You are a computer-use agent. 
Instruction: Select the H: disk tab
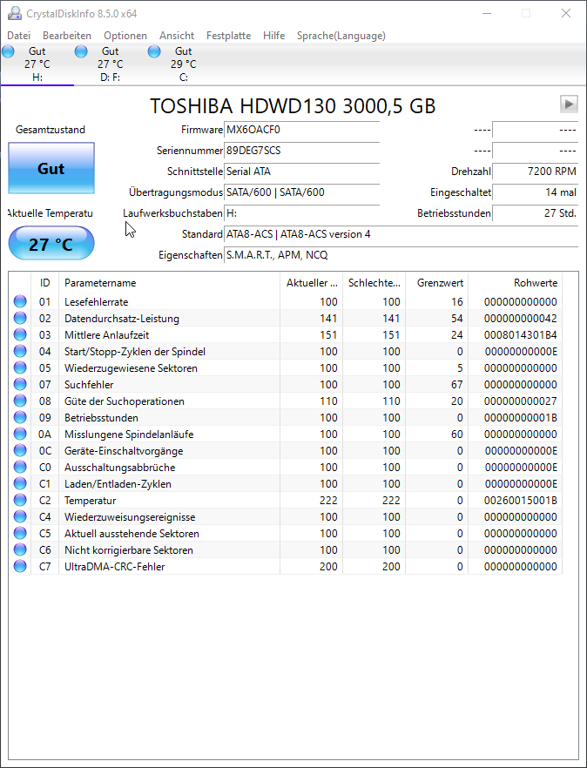[37, 64]
